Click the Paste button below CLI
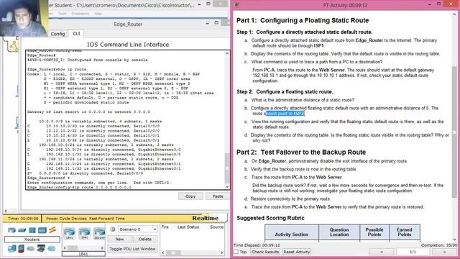Screen dimensions: 460x259 tap(218, 196)
